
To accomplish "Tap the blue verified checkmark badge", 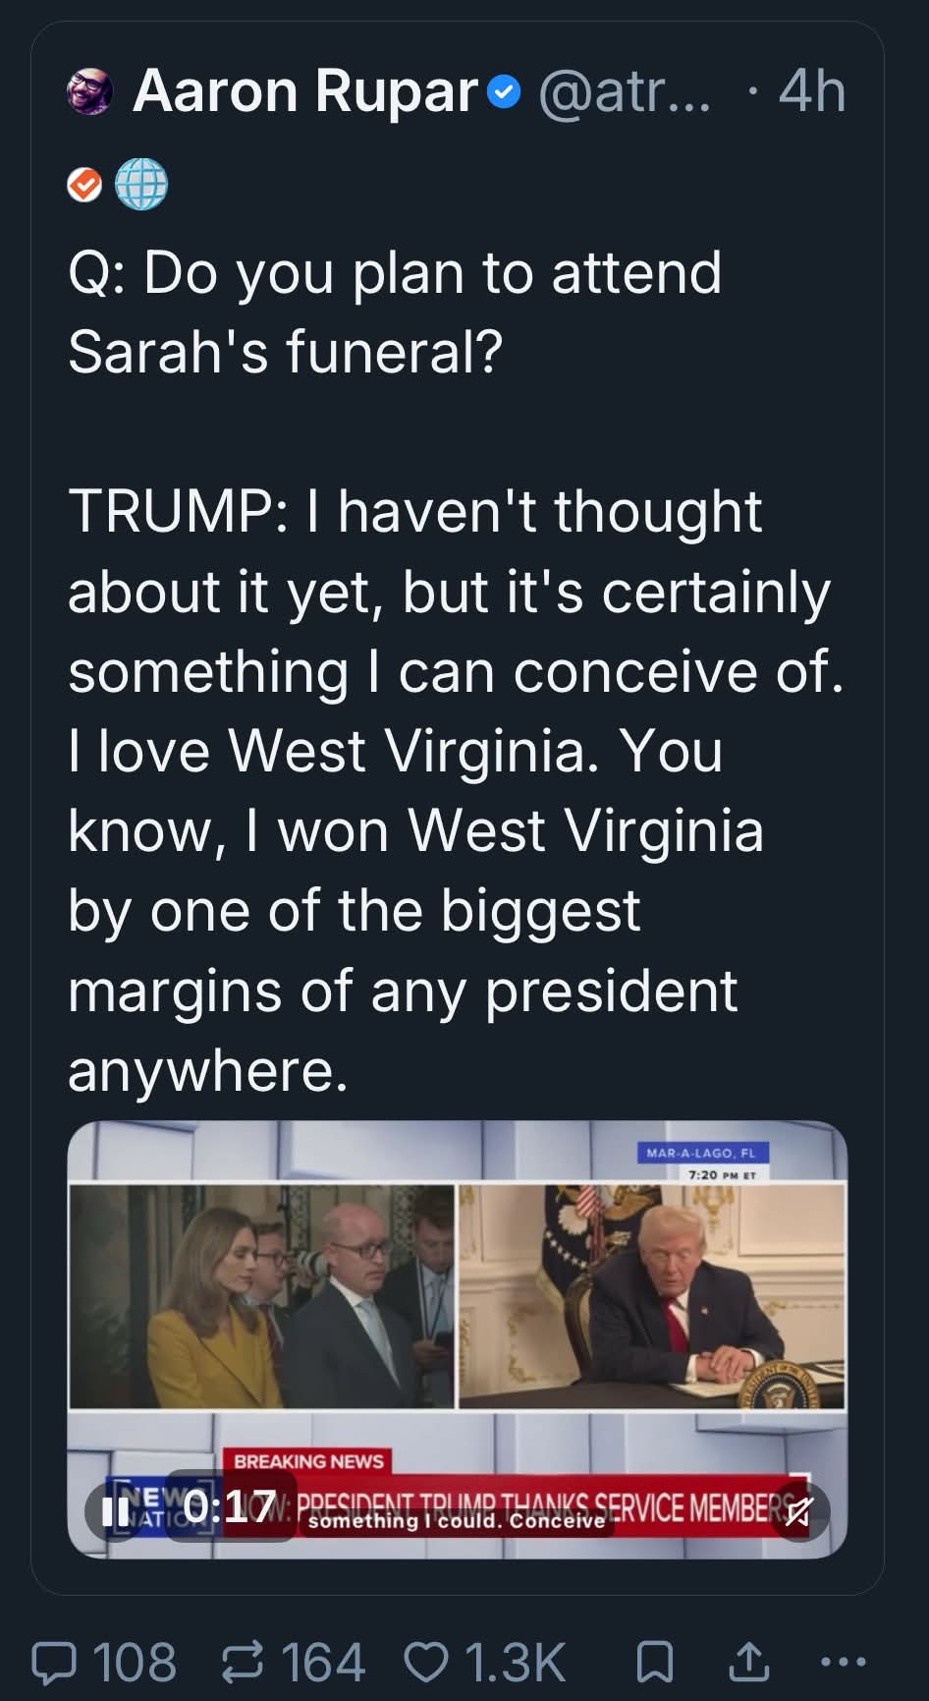I will point(503,92).
